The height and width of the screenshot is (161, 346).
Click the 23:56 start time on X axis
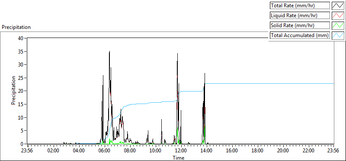[x=27, y=151]
